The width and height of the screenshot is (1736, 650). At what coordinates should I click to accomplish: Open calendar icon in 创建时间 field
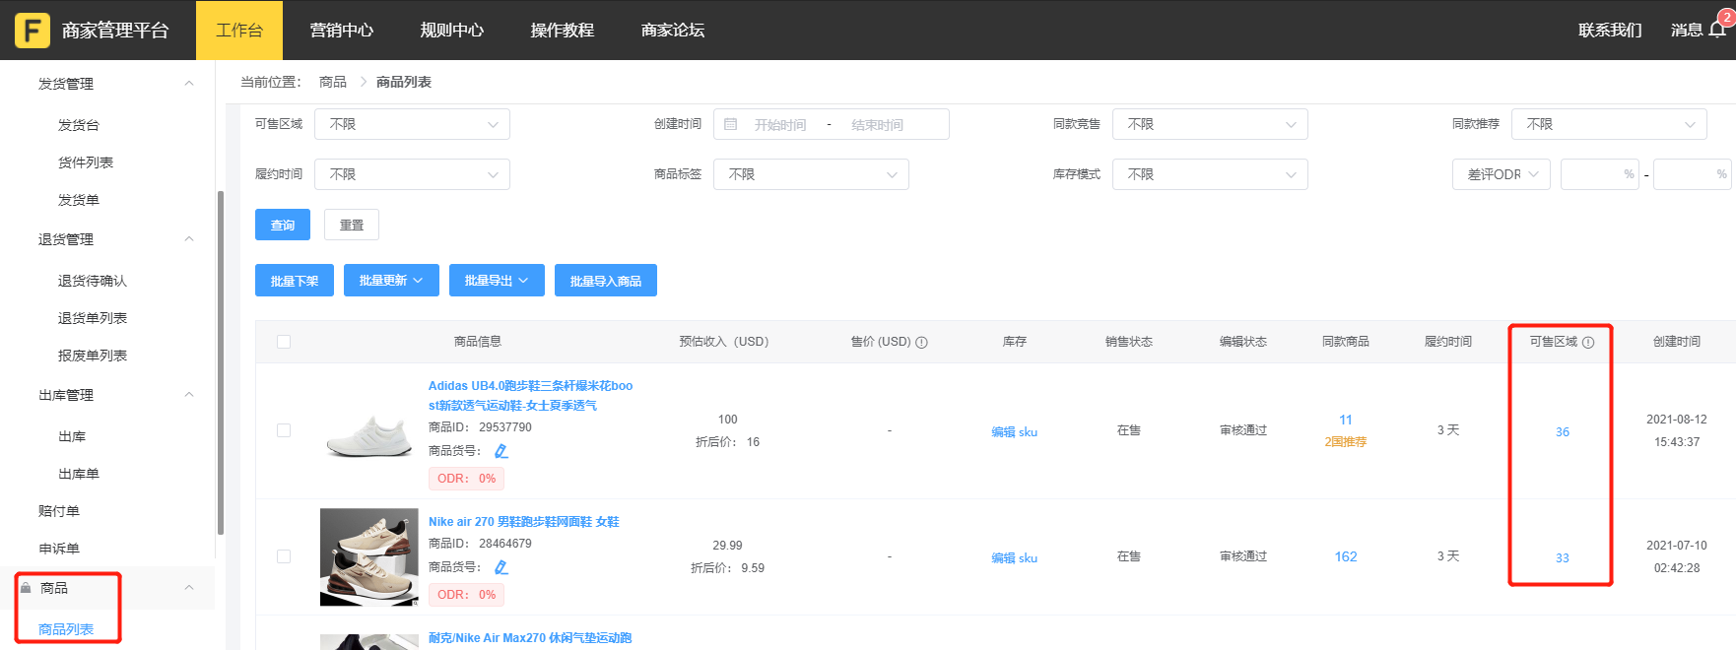(x=731, y=125)
